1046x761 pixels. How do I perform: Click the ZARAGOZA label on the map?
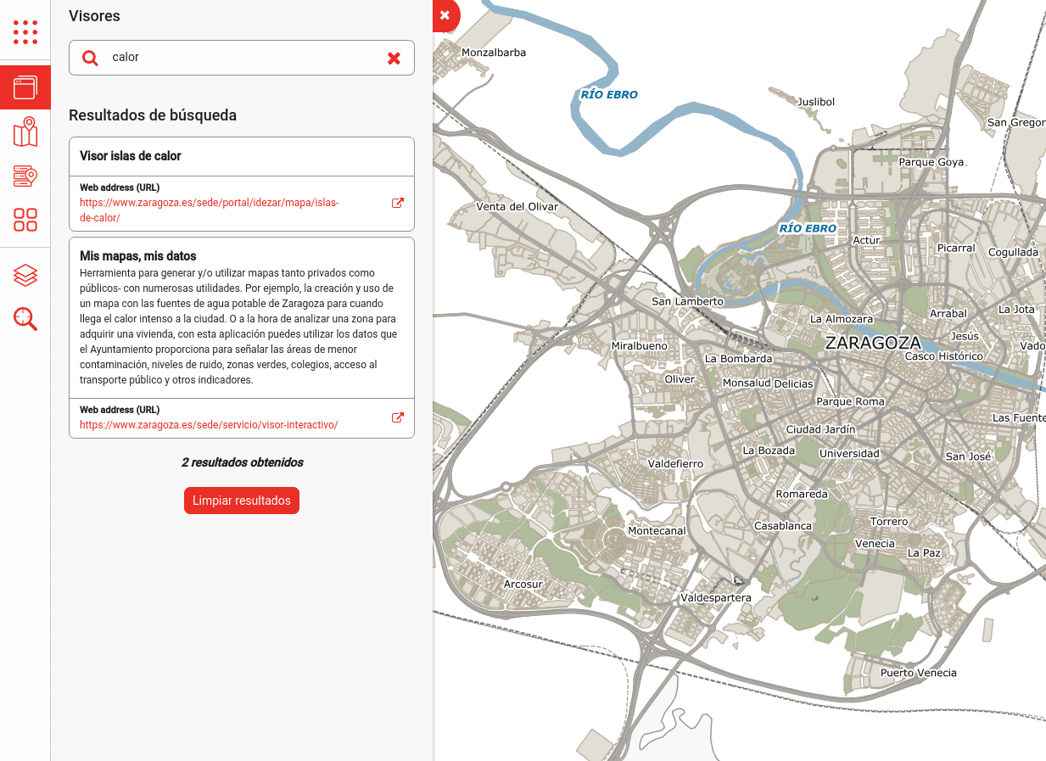tap(872, 343)
